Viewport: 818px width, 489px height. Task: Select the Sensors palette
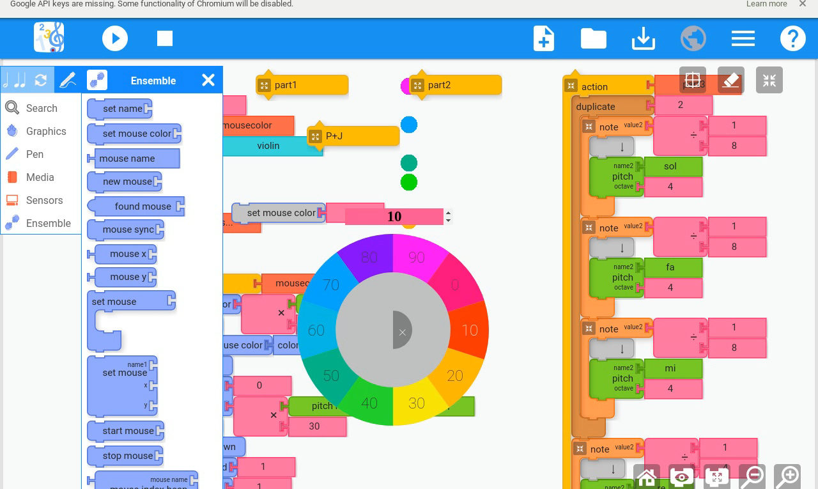coord(44,200)
